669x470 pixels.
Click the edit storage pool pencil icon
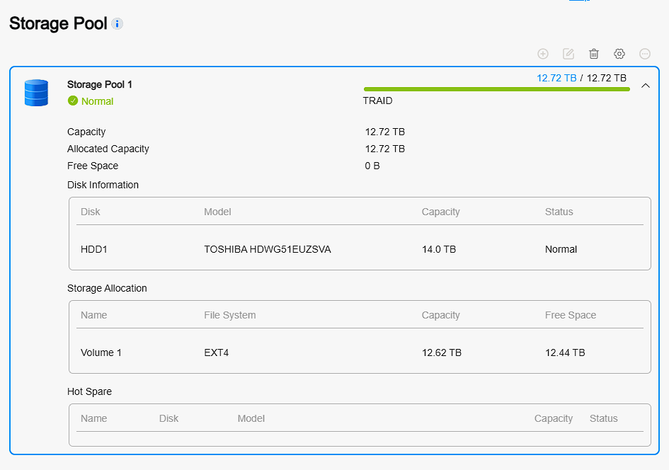click(568, 54)
